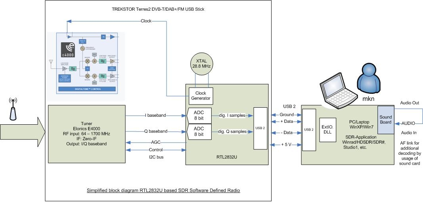Image resolution: width=423 pixels, height=211 pixels.
Task: Click the 'I baseband' label
Action: point(156,115)
